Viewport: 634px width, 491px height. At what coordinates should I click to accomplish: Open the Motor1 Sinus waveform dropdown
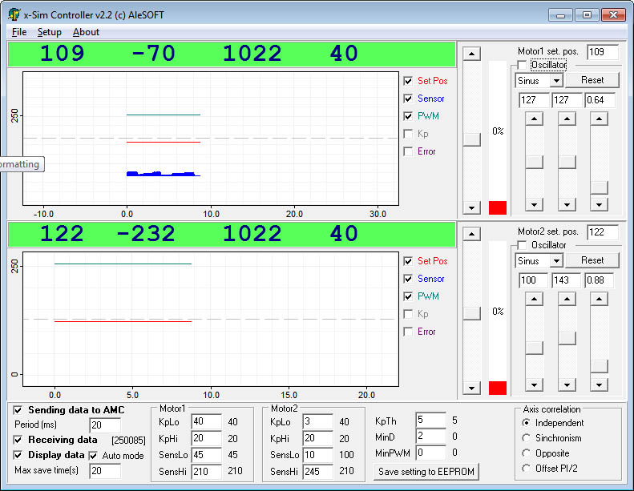click(555, 81)
